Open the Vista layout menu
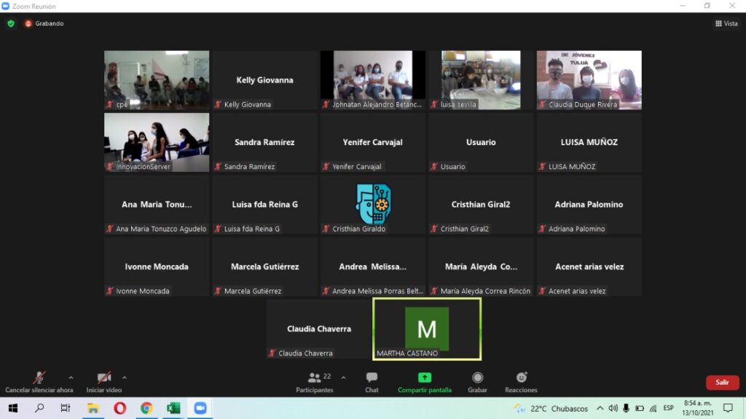This screenshot has height=419, width=746. [x=726, y=23]
